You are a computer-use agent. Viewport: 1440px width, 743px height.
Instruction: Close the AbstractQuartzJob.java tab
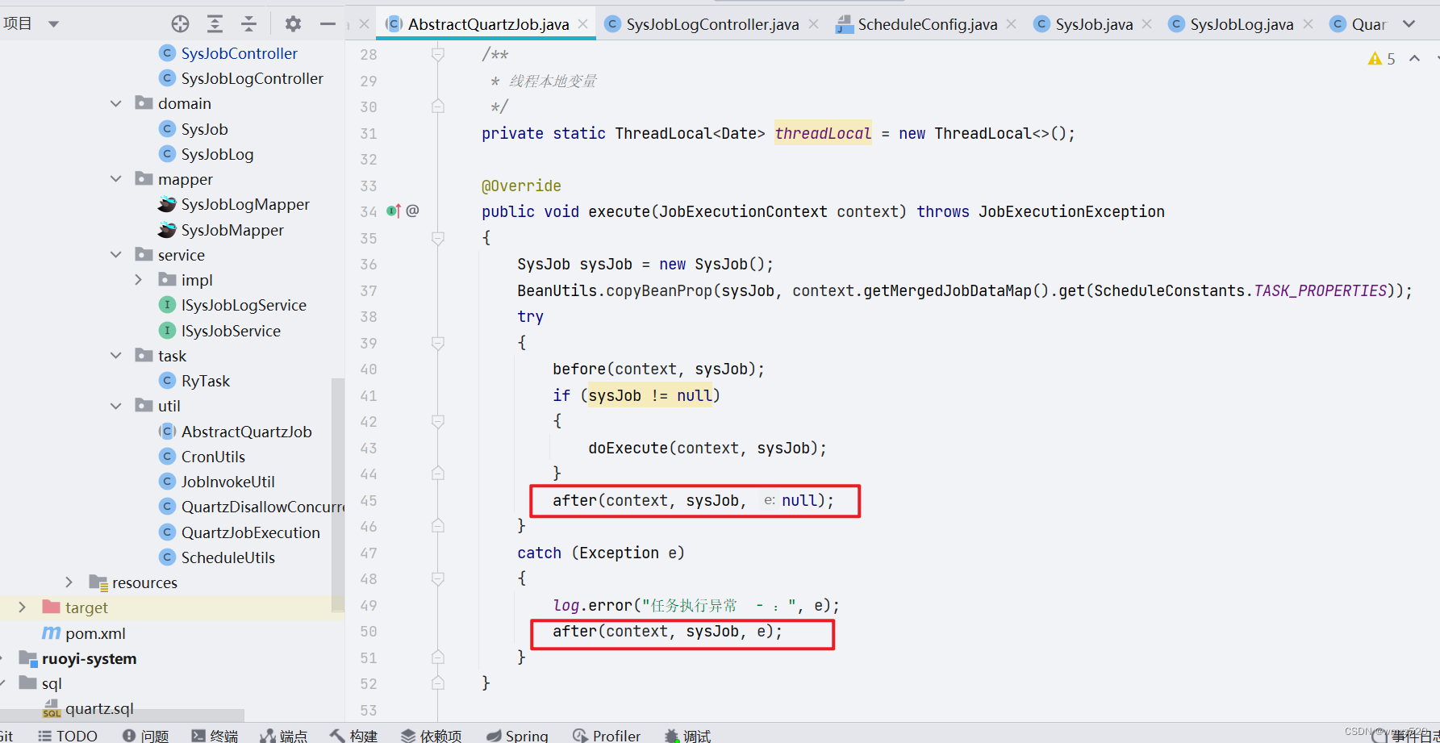[583, 24]
